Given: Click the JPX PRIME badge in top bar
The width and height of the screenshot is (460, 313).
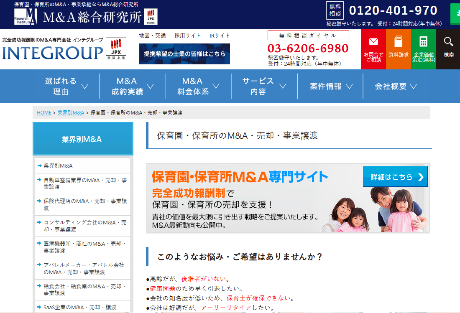Looking at the screenshot, I should 151,17.
